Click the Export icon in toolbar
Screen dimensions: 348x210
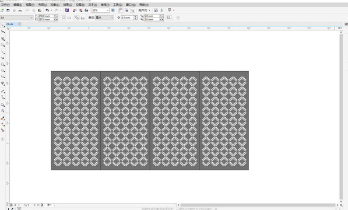80,10
